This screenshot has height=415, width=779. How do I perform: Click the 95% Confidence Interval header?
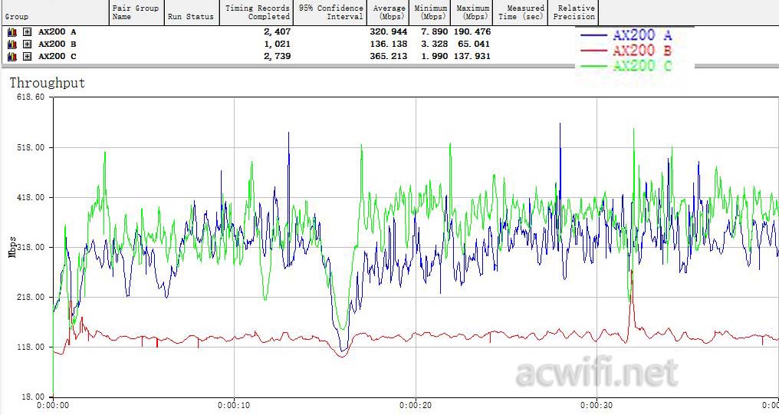click(x=330, y=12)
